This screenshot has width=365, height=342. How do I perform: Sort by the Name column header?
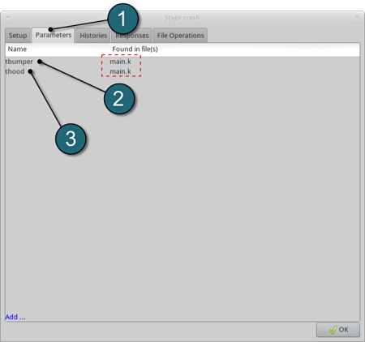click(x=17, y=49)
